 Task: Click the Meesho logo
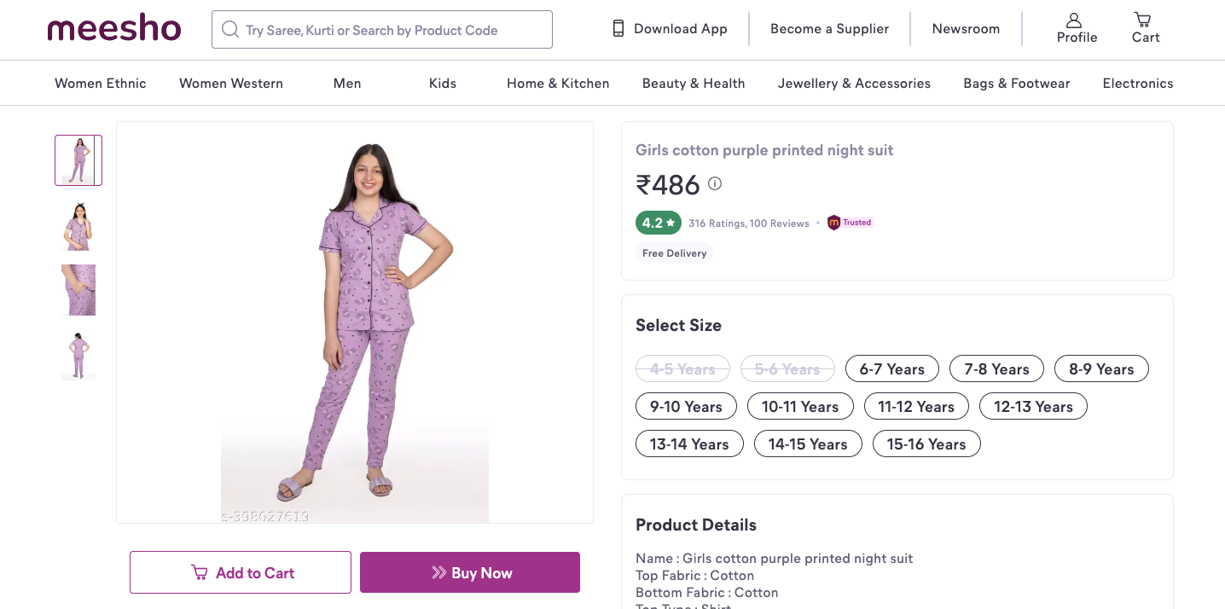click(x=114, y=30)
